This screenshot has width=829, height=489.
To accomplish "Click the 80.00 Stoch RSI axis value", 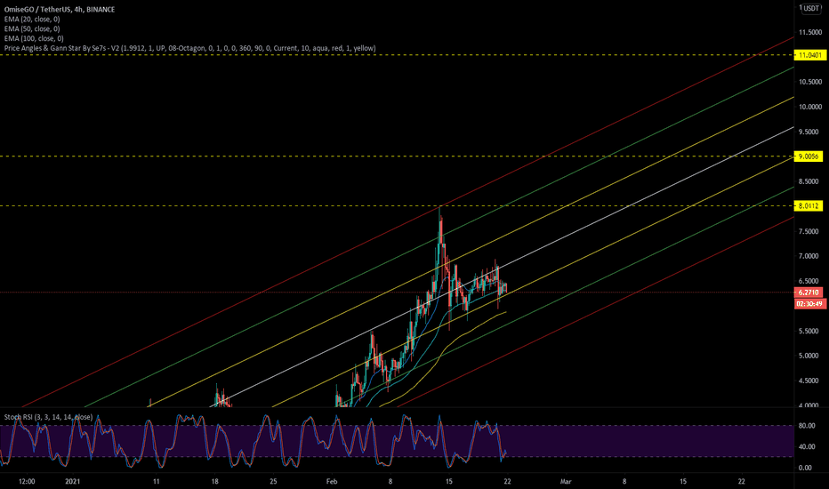I will (x=806, y=426).
